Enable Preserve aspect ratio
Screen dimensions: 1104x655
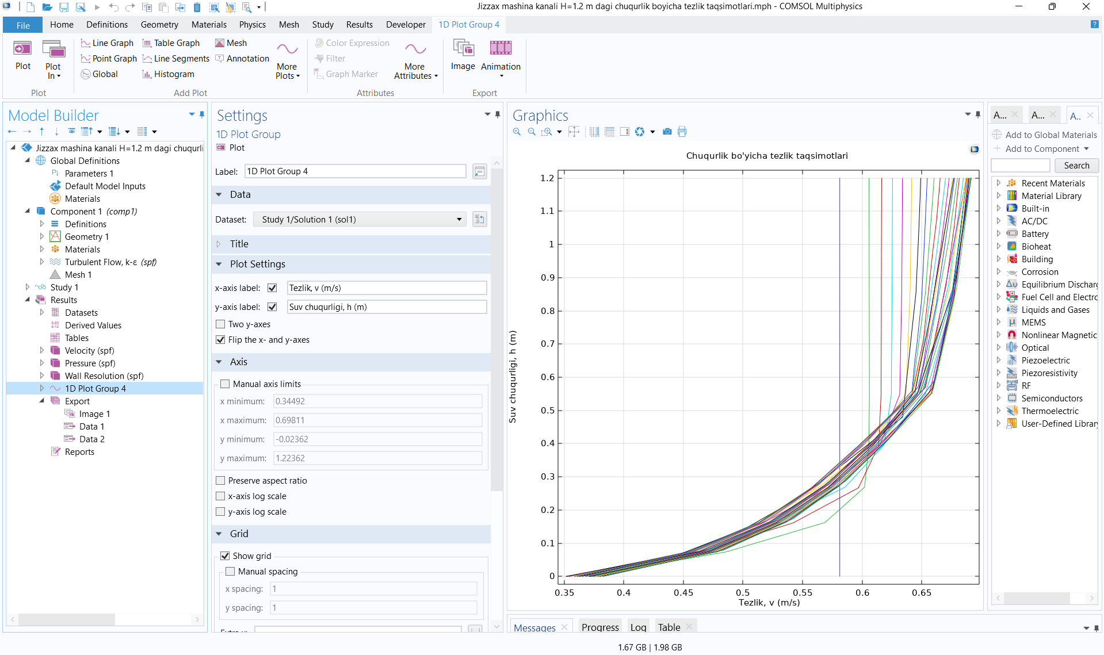coord(220,481)
